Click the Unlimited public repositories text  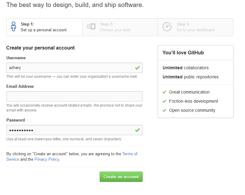pyautogui.click(x=190, y=77)
